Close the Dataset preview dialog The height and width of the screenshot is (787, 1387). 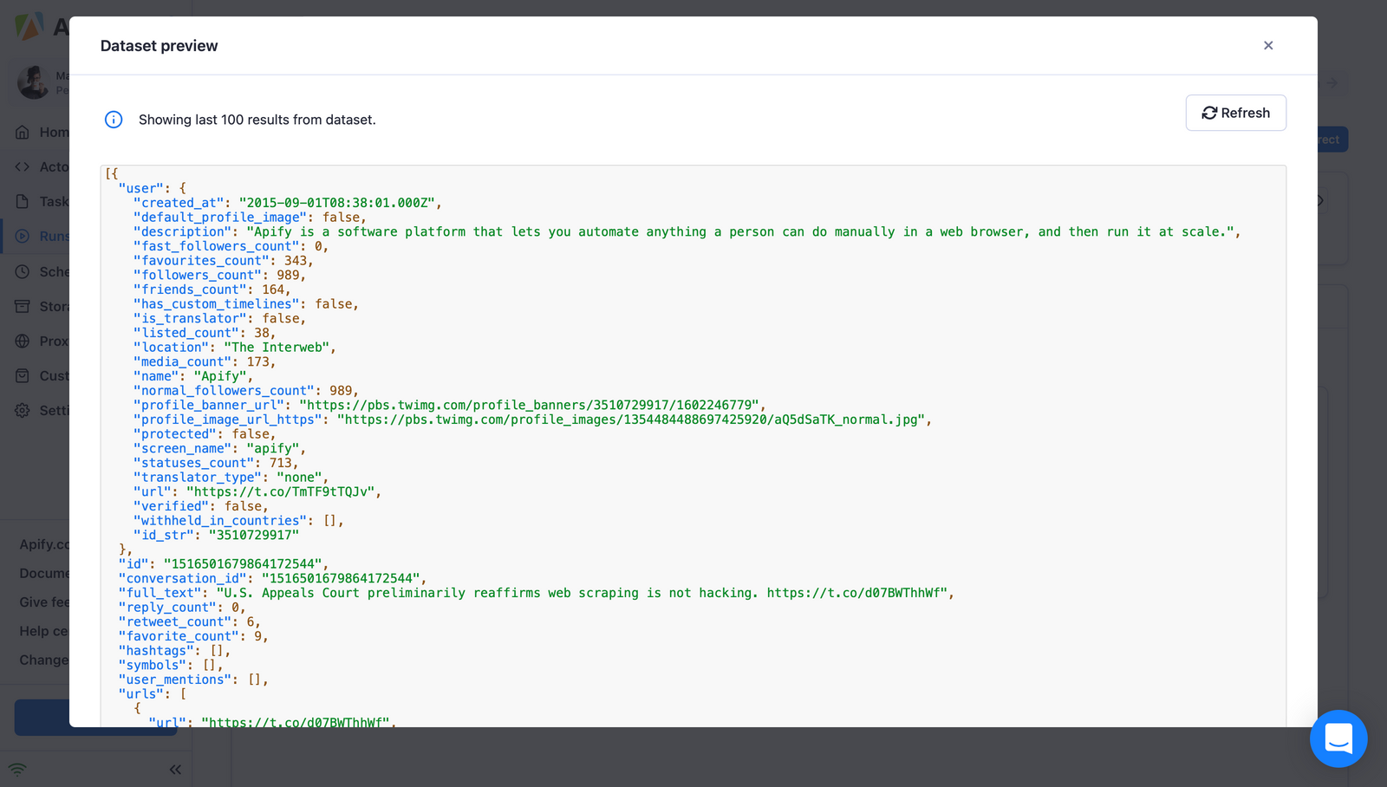[1267, 46]
